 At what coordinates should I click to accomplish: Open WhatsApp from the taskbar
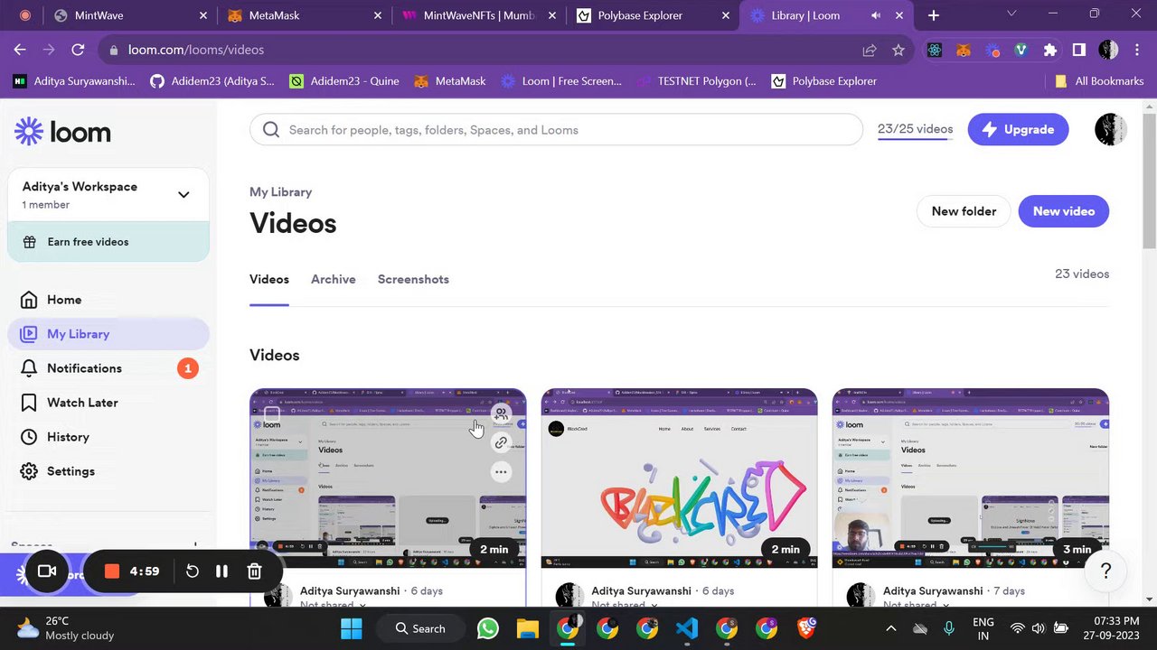[488, 628]
